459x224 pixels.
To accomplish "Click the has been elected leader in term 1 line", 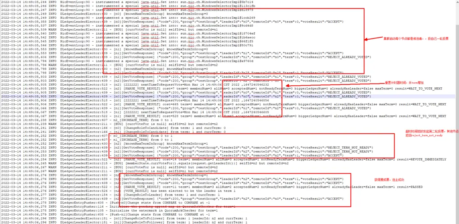I will coord(117,191).
